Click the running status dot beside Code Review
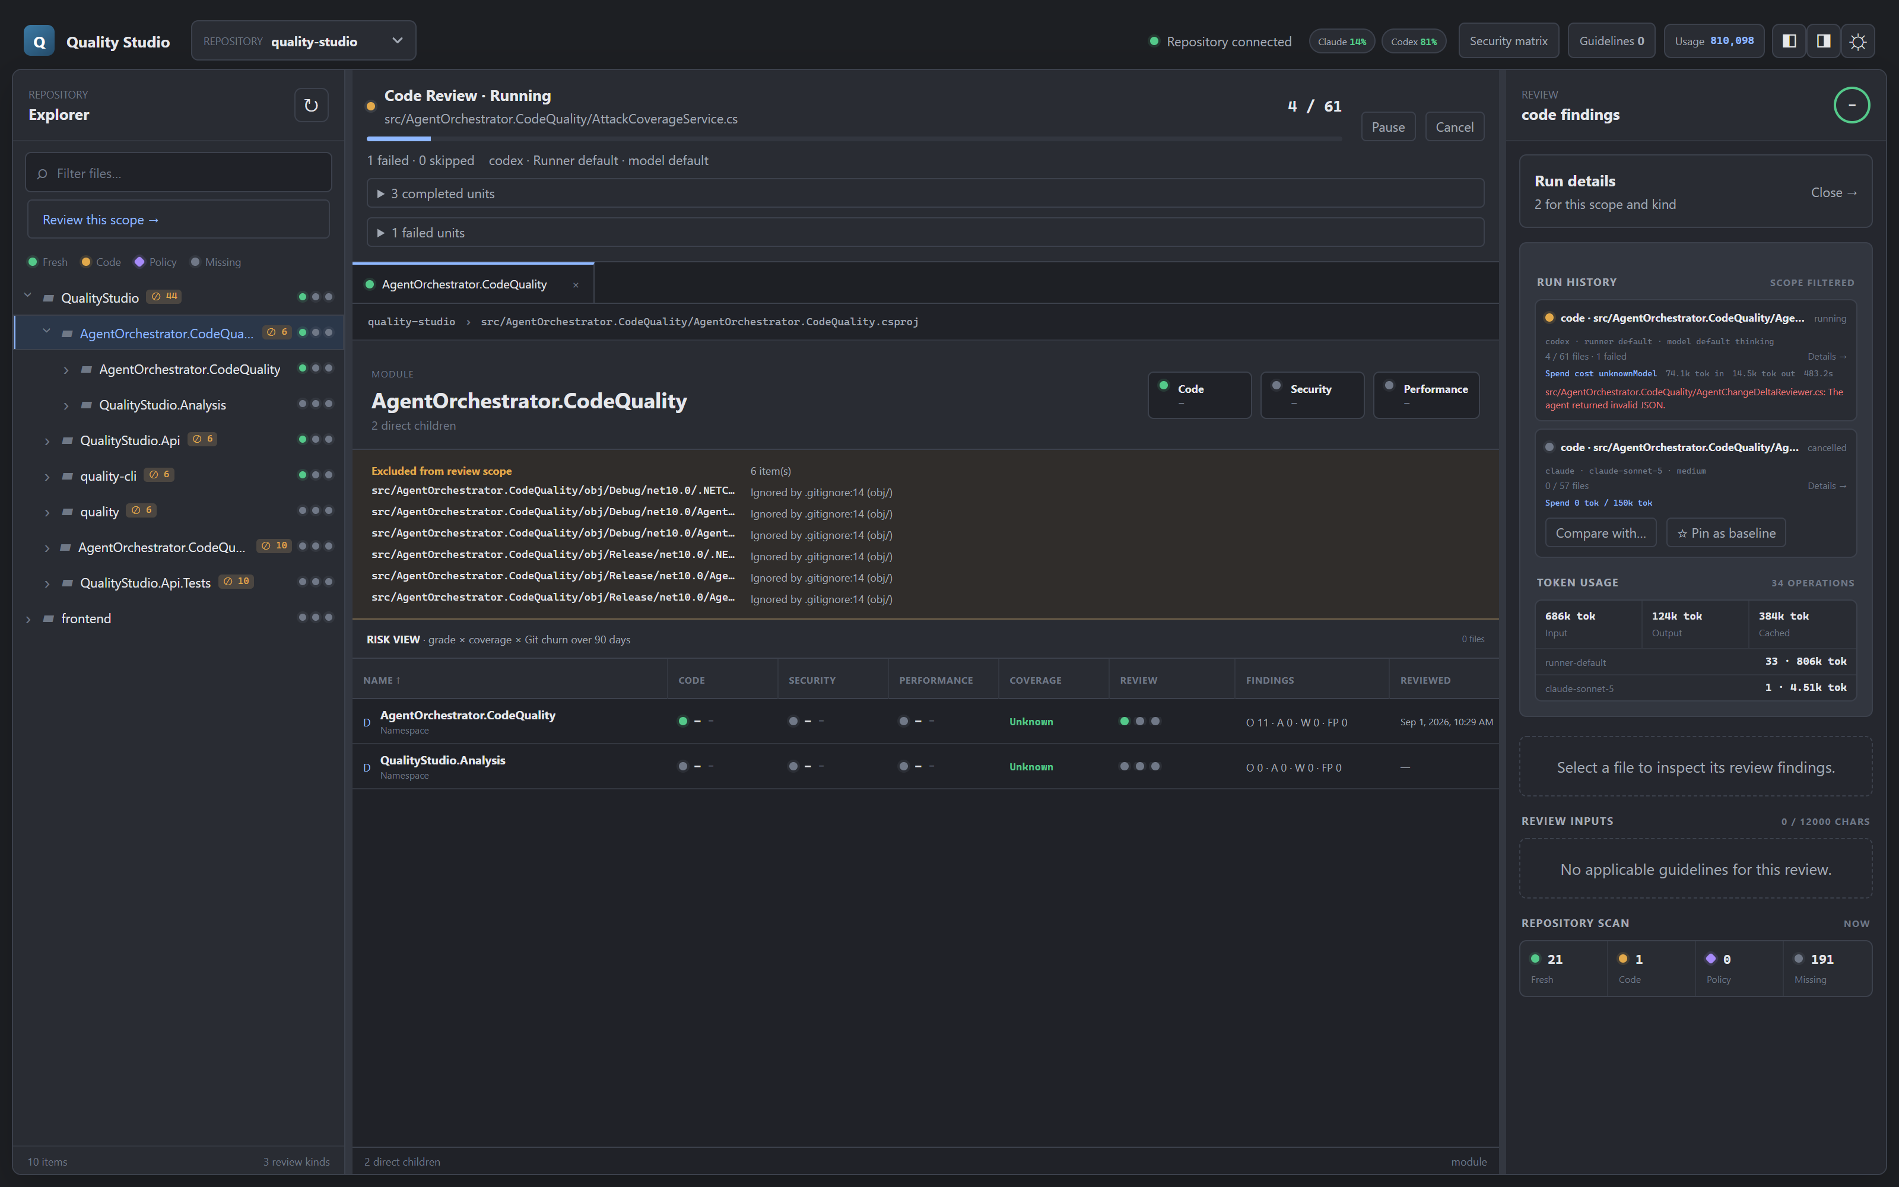The height and width of the screenshot is (1187, 1899). pos(371,106)
